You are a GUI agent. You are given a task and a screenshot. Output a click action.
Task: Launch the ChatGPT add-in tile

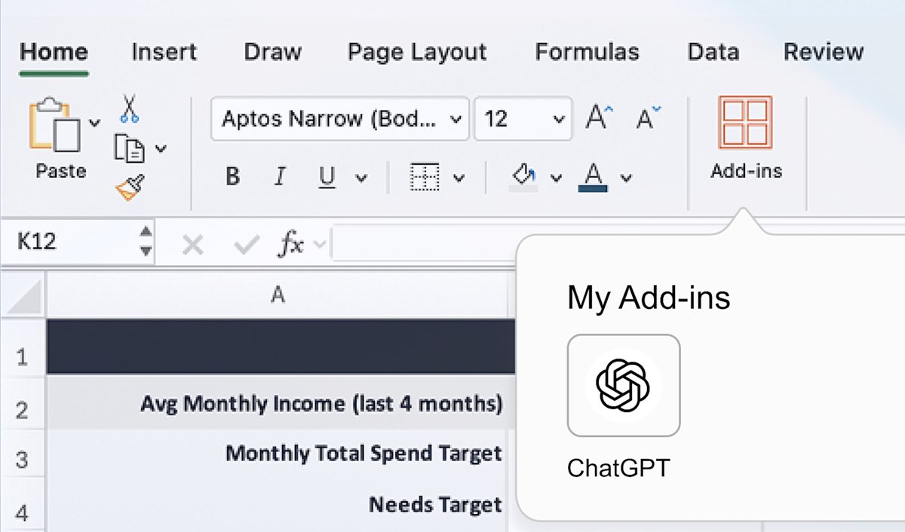coord(624,386)
